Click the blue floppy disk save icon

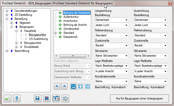coord(38,98)
